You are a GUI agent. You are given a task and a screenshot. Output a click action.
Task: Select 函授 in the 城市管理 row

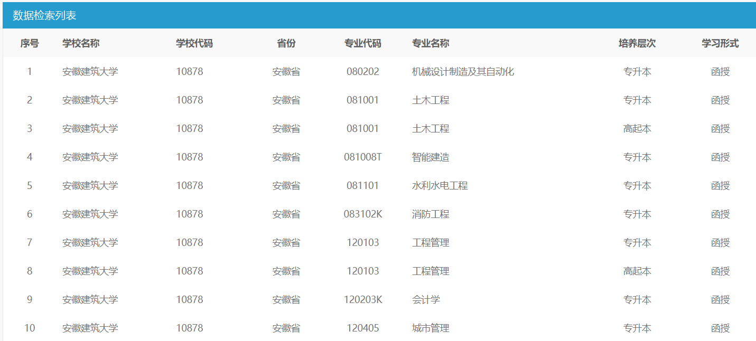click(x=720, y=328)
